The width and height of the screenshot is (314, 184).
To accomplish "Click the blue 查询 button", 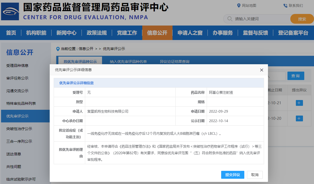I will [296, 76].
